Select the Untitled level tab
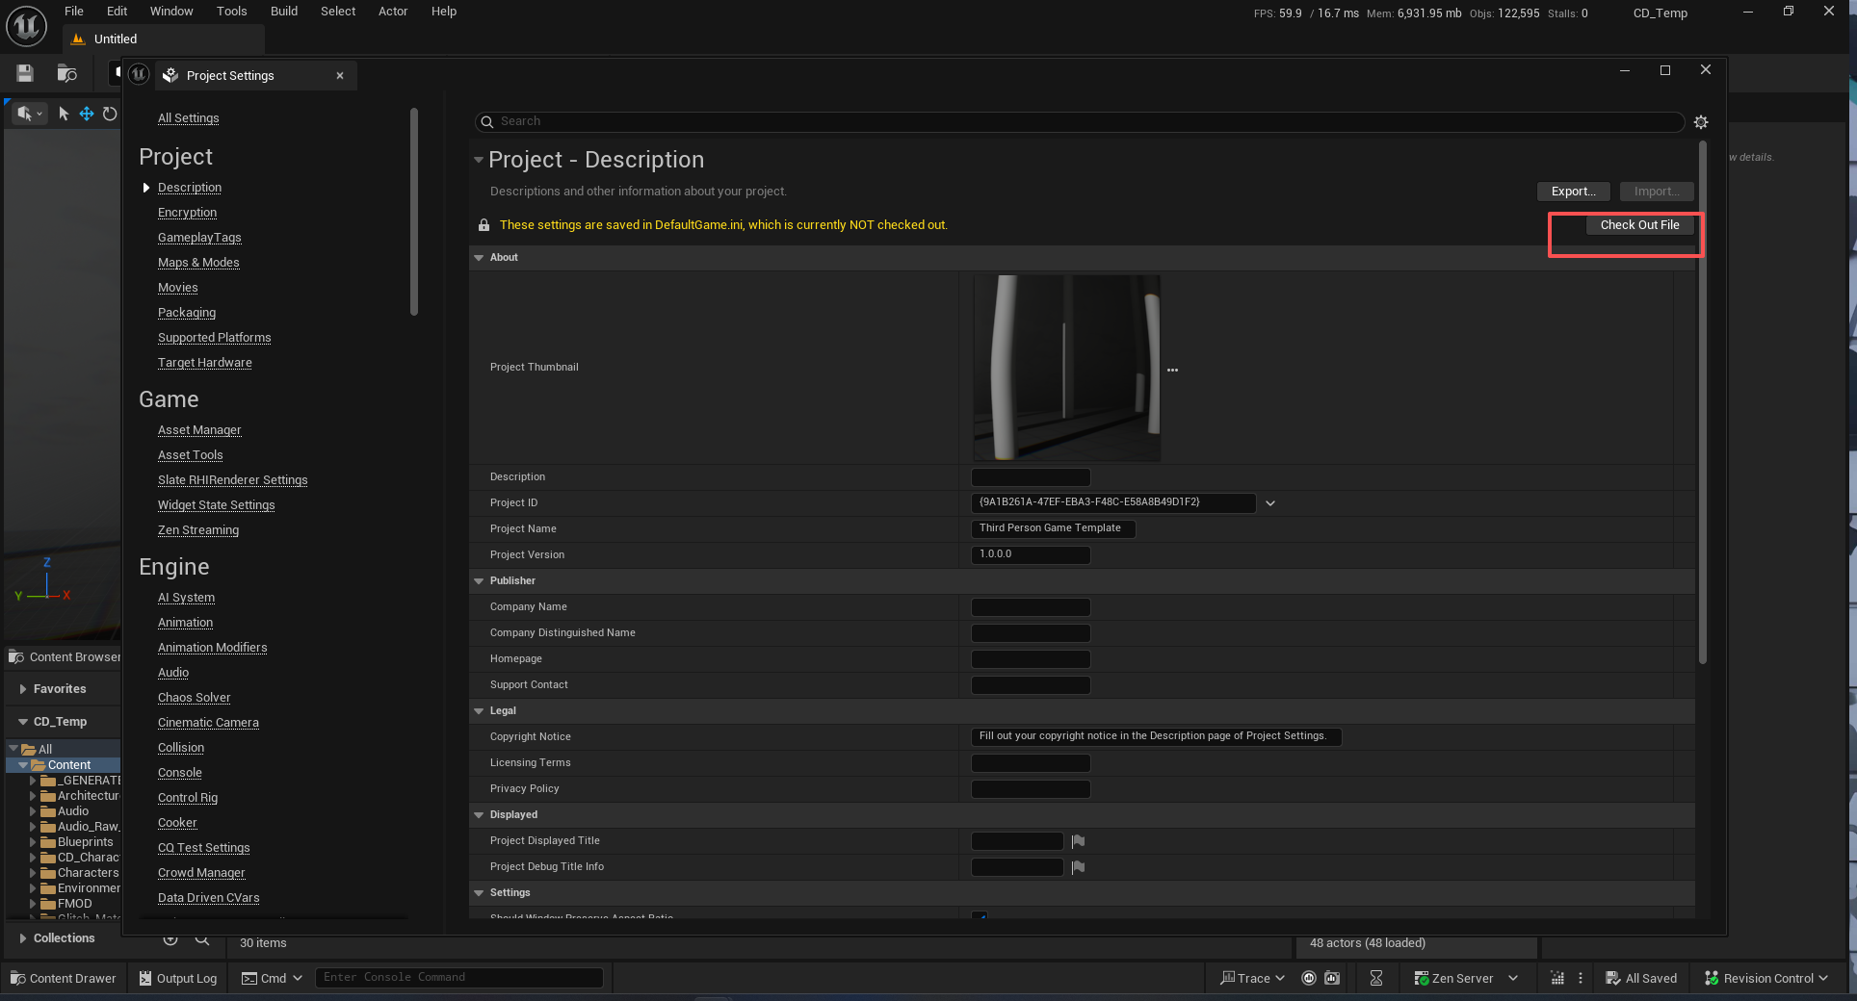The image size is (1857, 1001). 114,38
